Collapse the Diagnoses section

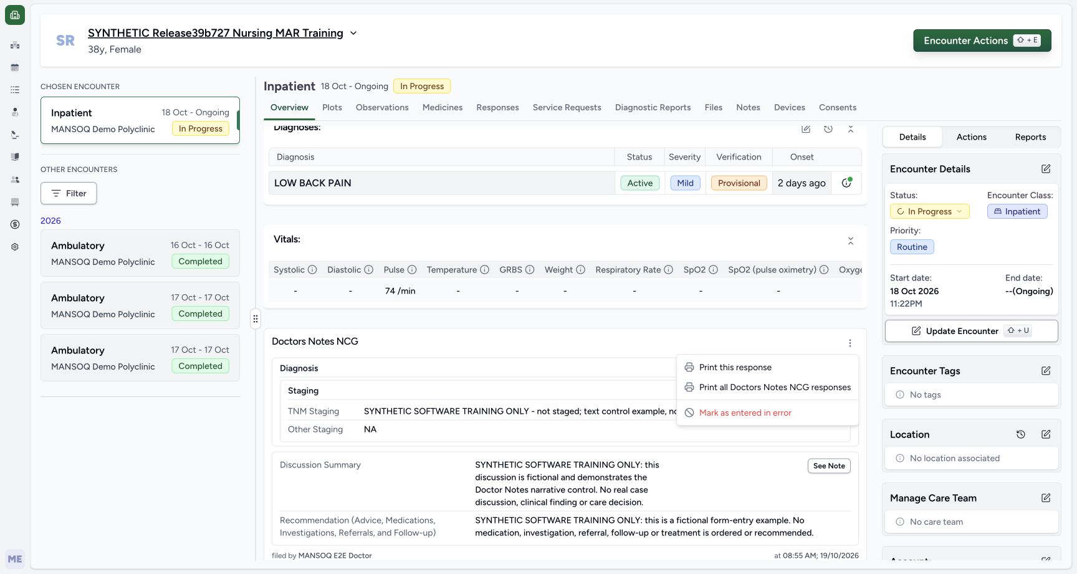(851, 128)
